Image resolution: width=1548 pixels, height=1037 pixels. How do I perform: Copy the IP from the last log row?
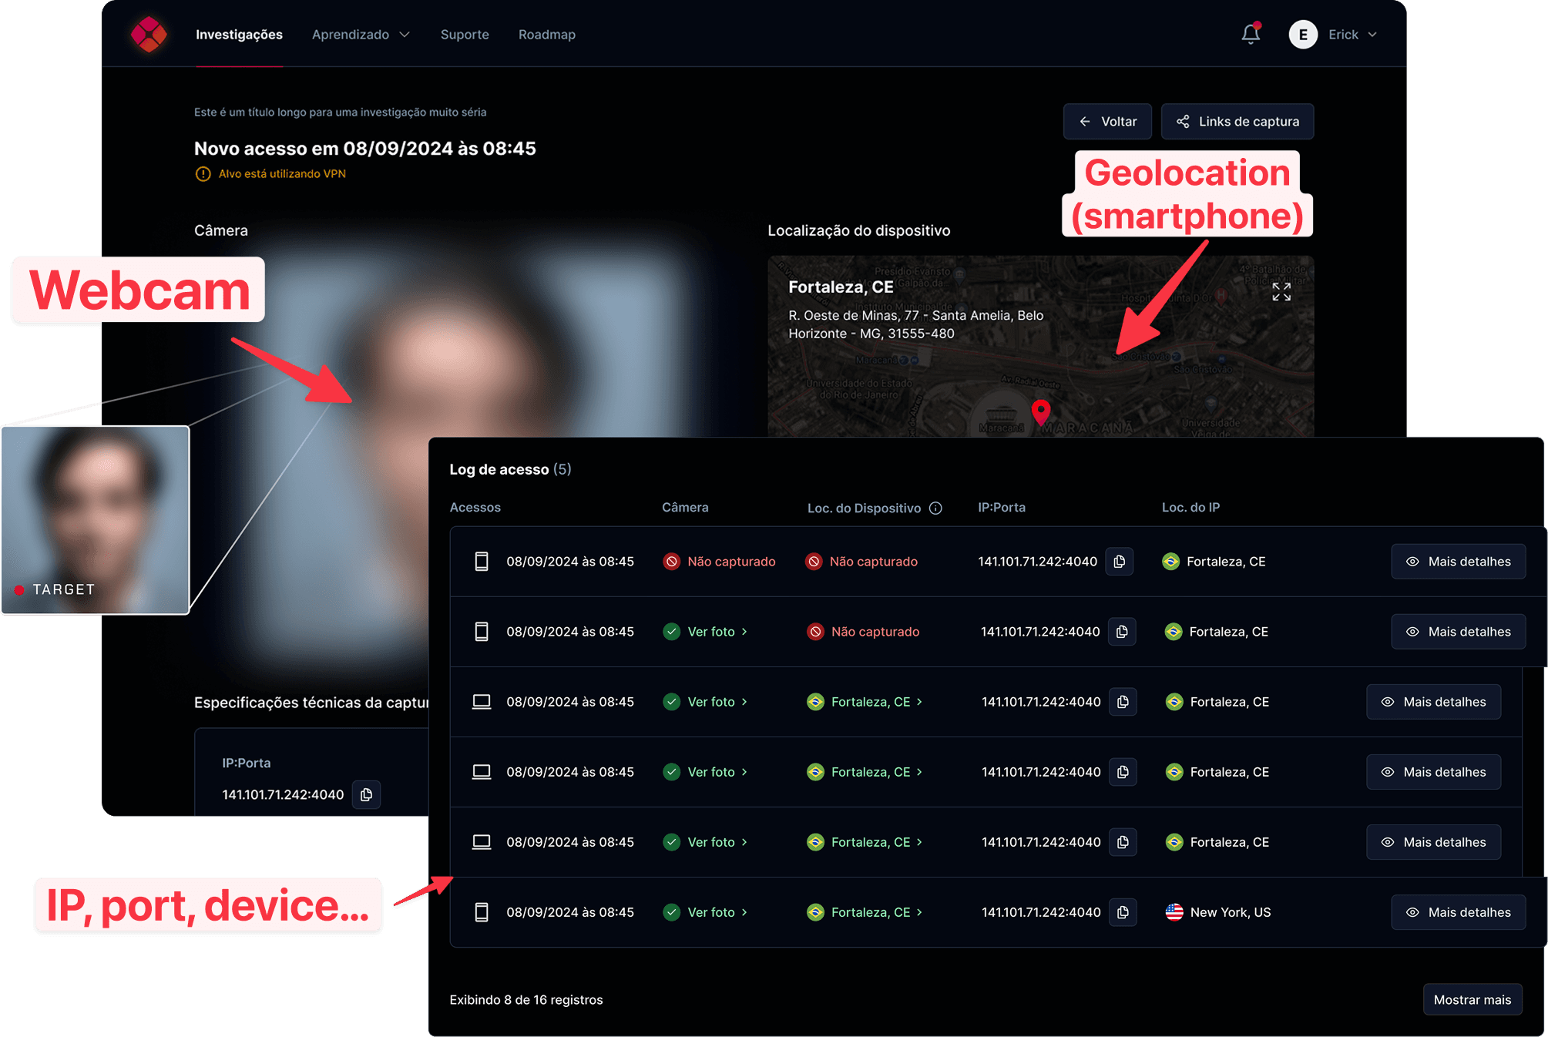(1123, 912)
